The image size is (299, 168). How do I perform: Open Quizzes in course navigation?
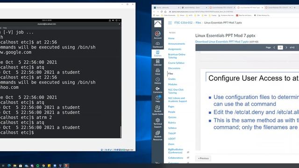pos(172,117)
